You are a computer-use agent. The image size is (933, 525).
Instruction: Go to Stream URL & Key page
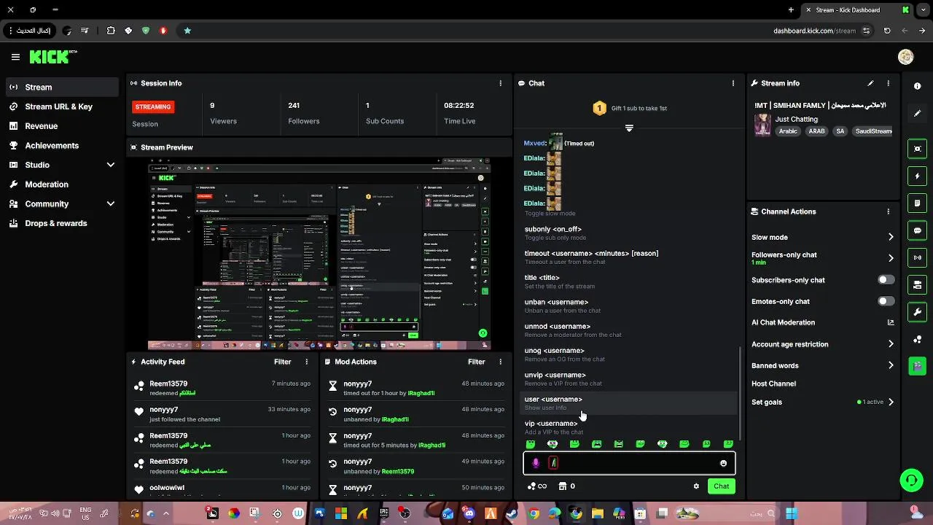pos(59,106)
